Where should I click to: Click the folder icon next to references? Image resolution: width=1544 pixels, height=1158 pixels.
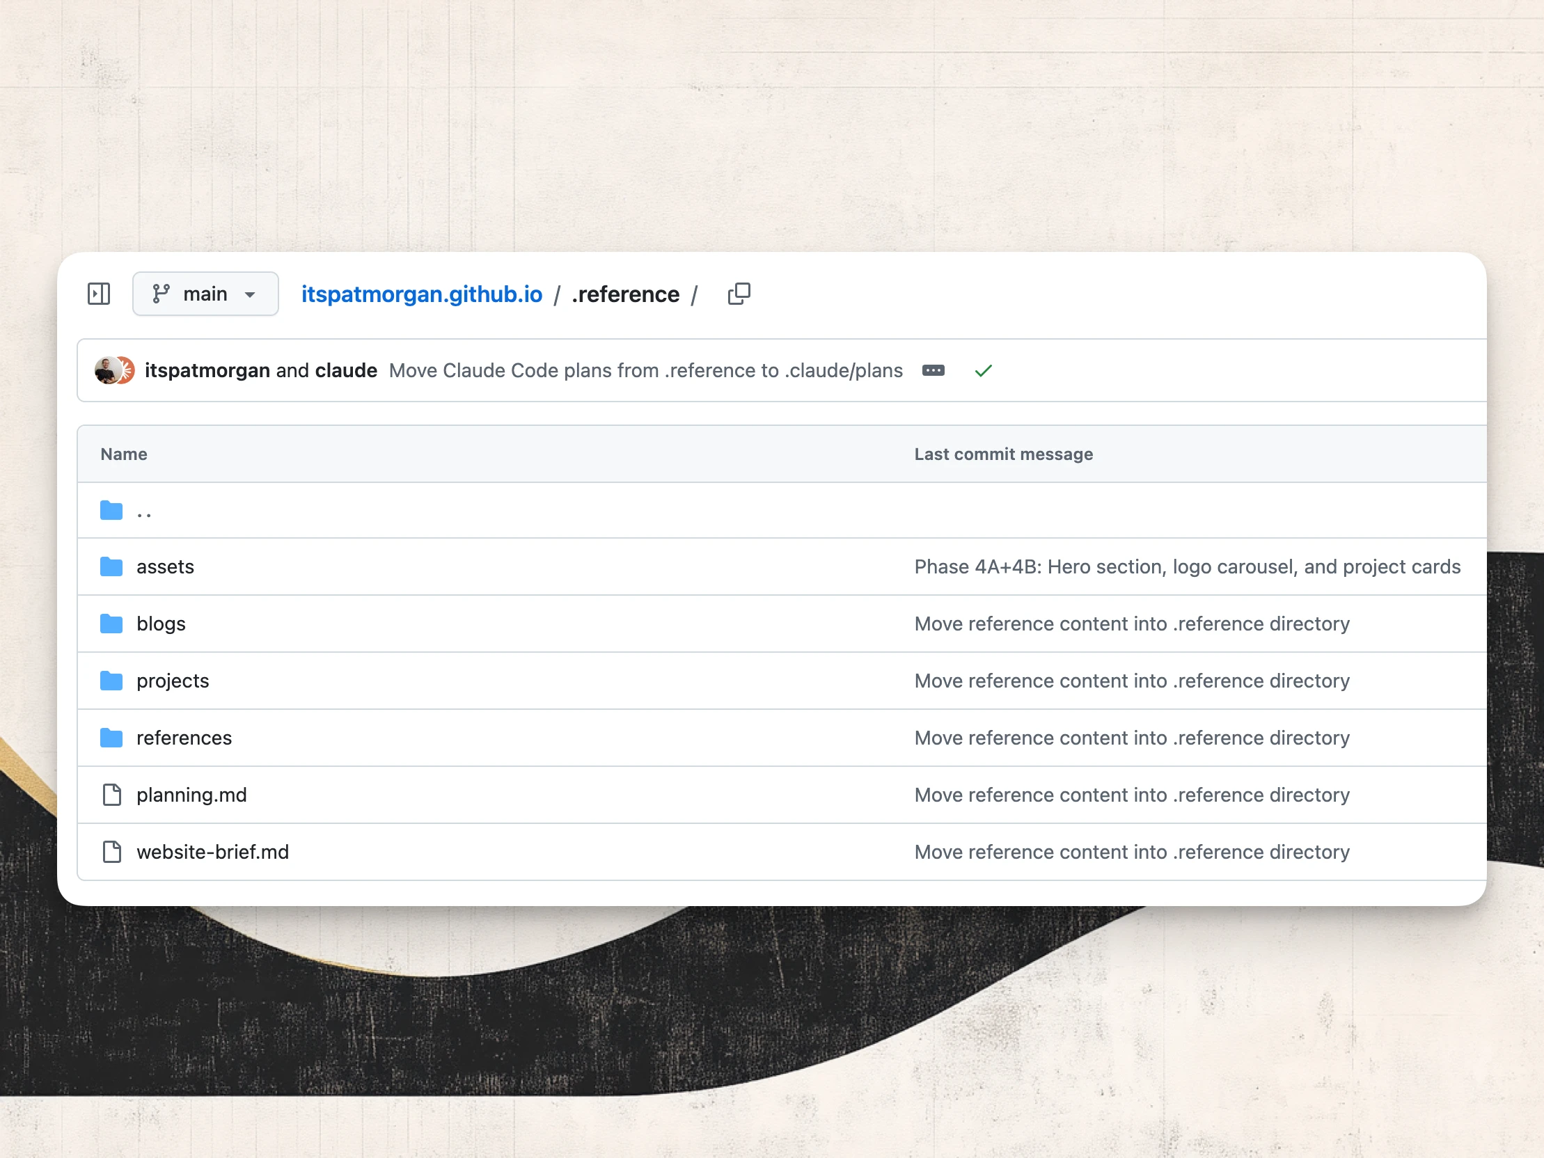pyautogui.click(x=111, y=738)
